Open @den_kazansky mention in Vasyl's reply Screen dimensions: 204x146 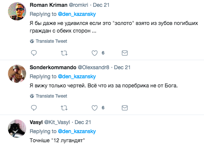[x=77, y=131]
